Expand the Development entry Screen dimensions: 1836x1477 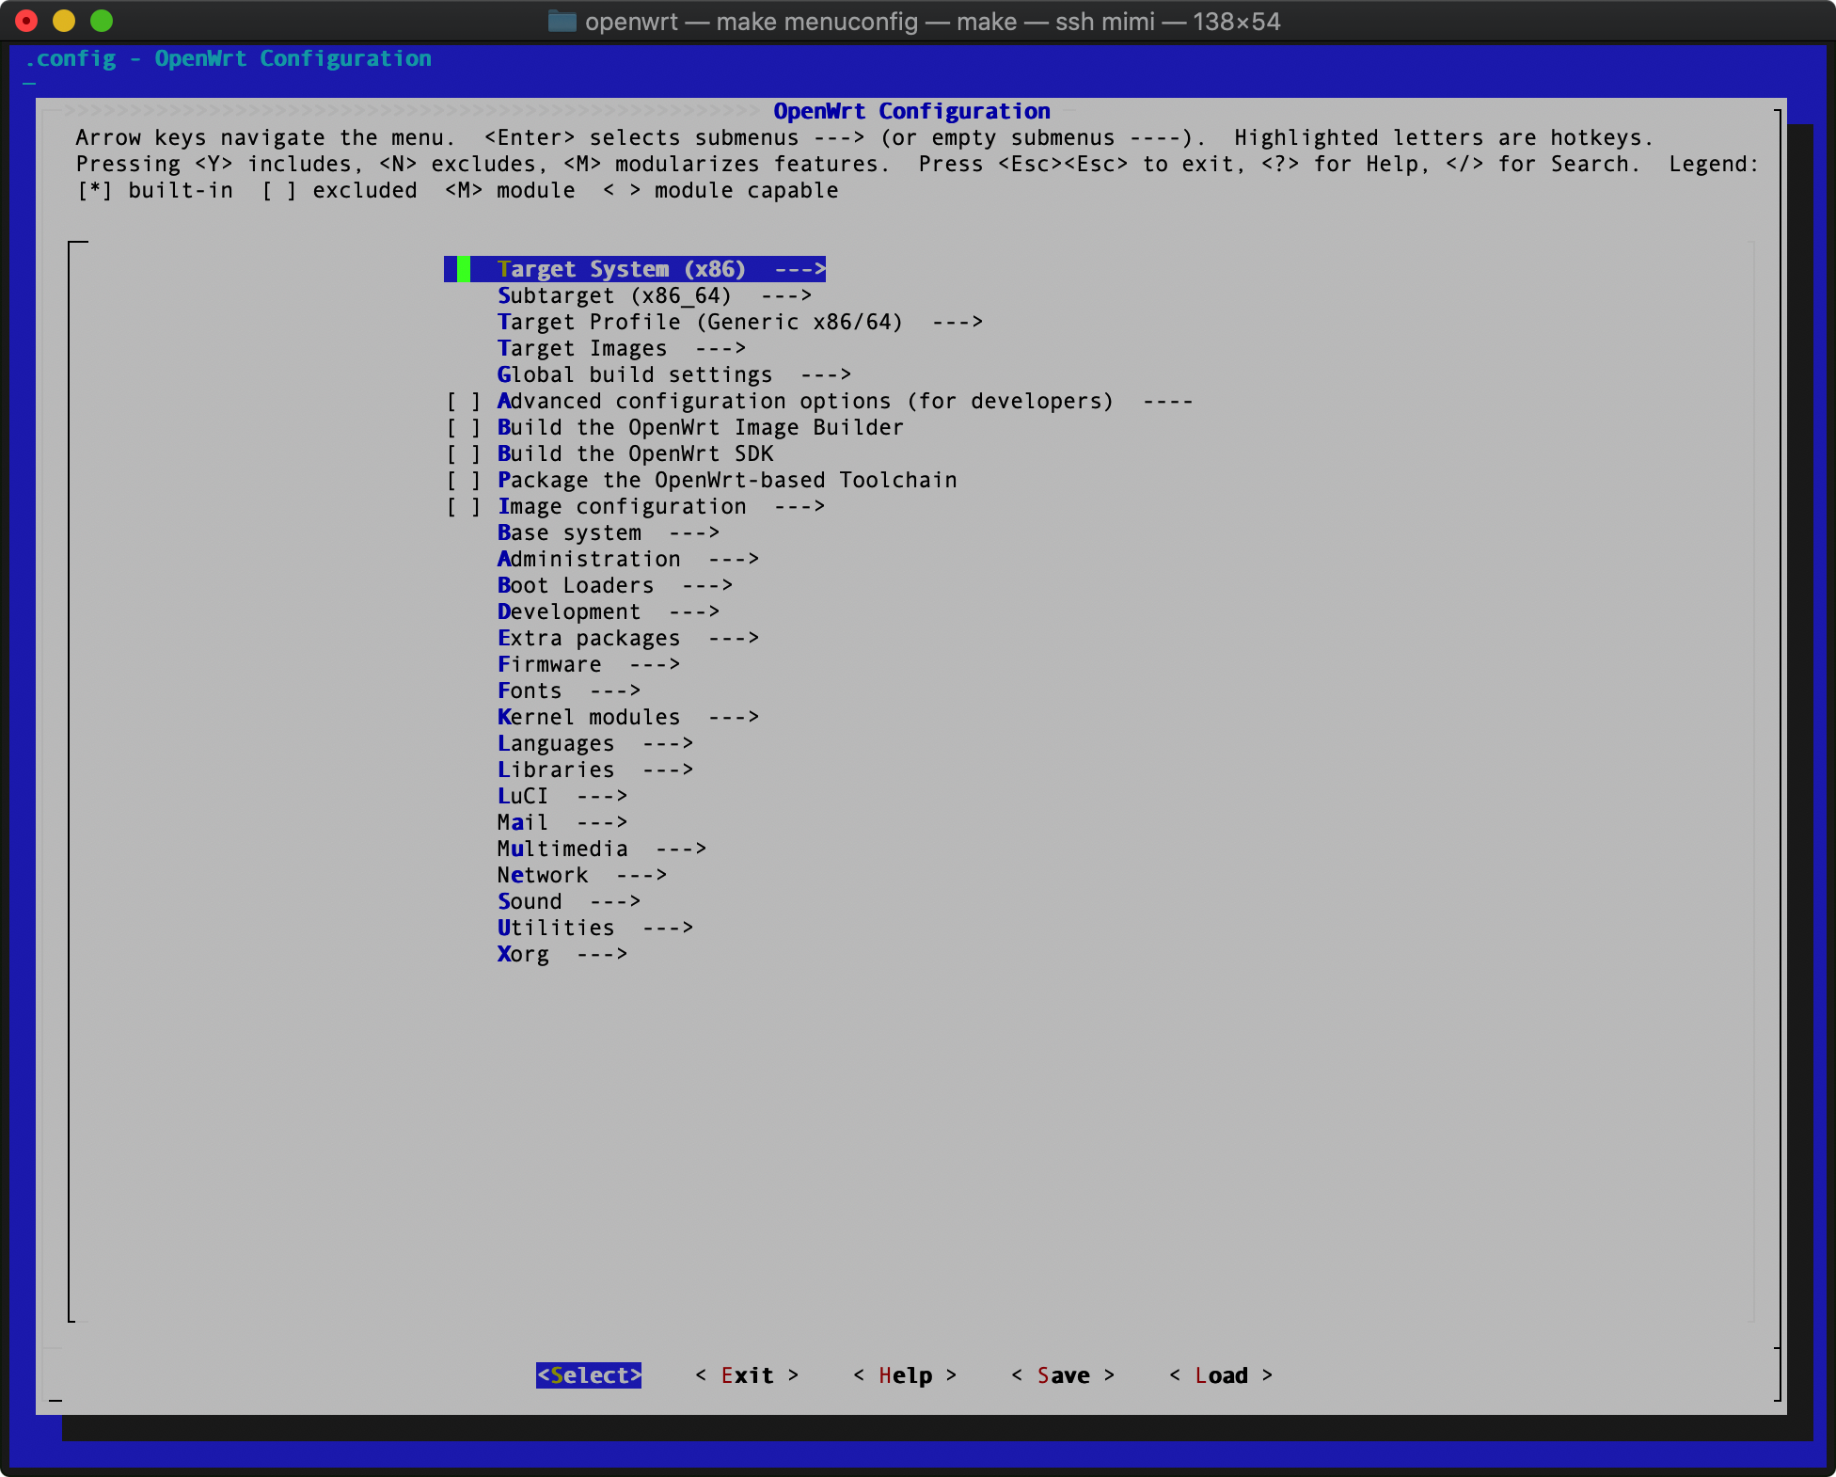[608, 611]
